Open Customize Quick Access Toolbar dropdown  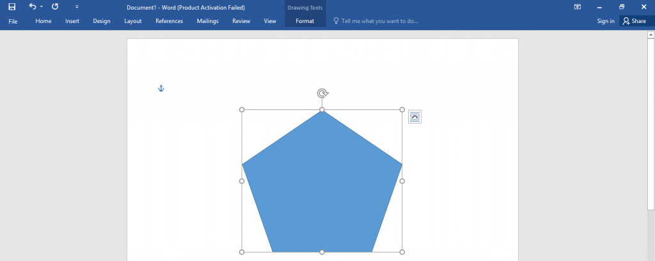coord(77,6)
